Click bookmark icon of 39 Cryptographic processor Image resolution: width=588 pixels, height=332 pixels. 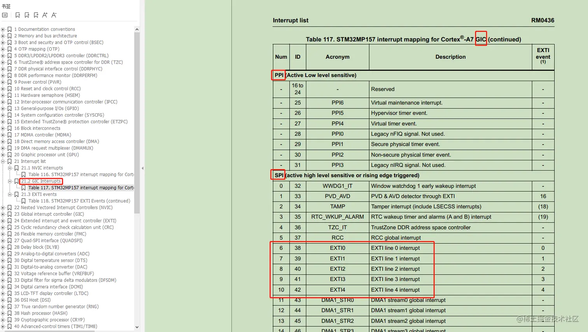coord(10,320)
